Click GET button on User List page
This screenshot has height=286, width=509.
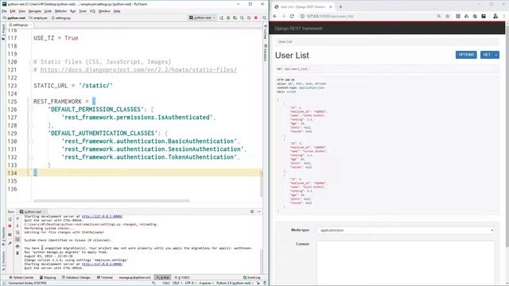point(487,55)
